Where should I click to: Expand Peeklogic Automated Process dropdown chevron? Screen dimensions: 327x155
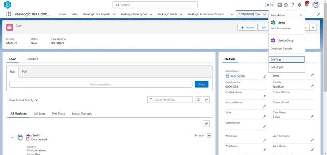232,14
